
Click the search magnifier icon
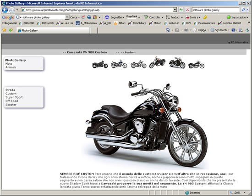[x=243, y=10]
